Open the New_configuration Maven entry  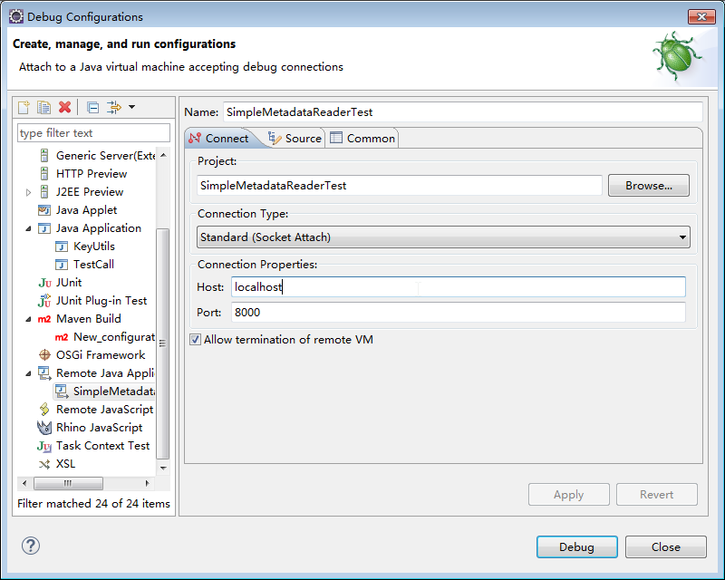point(105,337)
